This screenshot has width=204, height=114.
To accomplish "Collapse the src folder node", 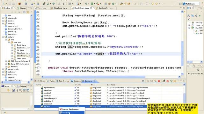I will click(x=6, y=40).
